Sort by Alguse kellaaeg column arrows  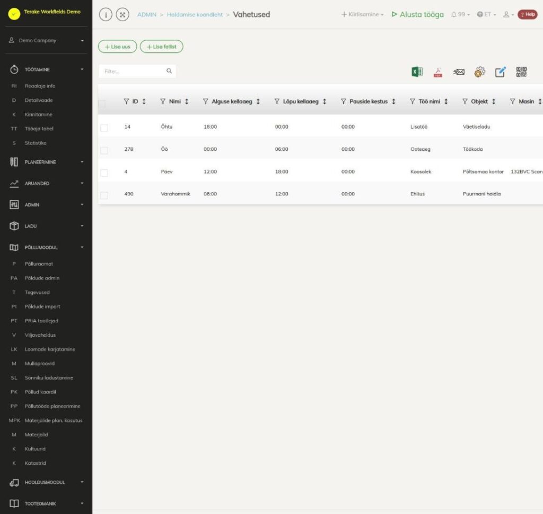pyautogui.click(x=258, y=101)
